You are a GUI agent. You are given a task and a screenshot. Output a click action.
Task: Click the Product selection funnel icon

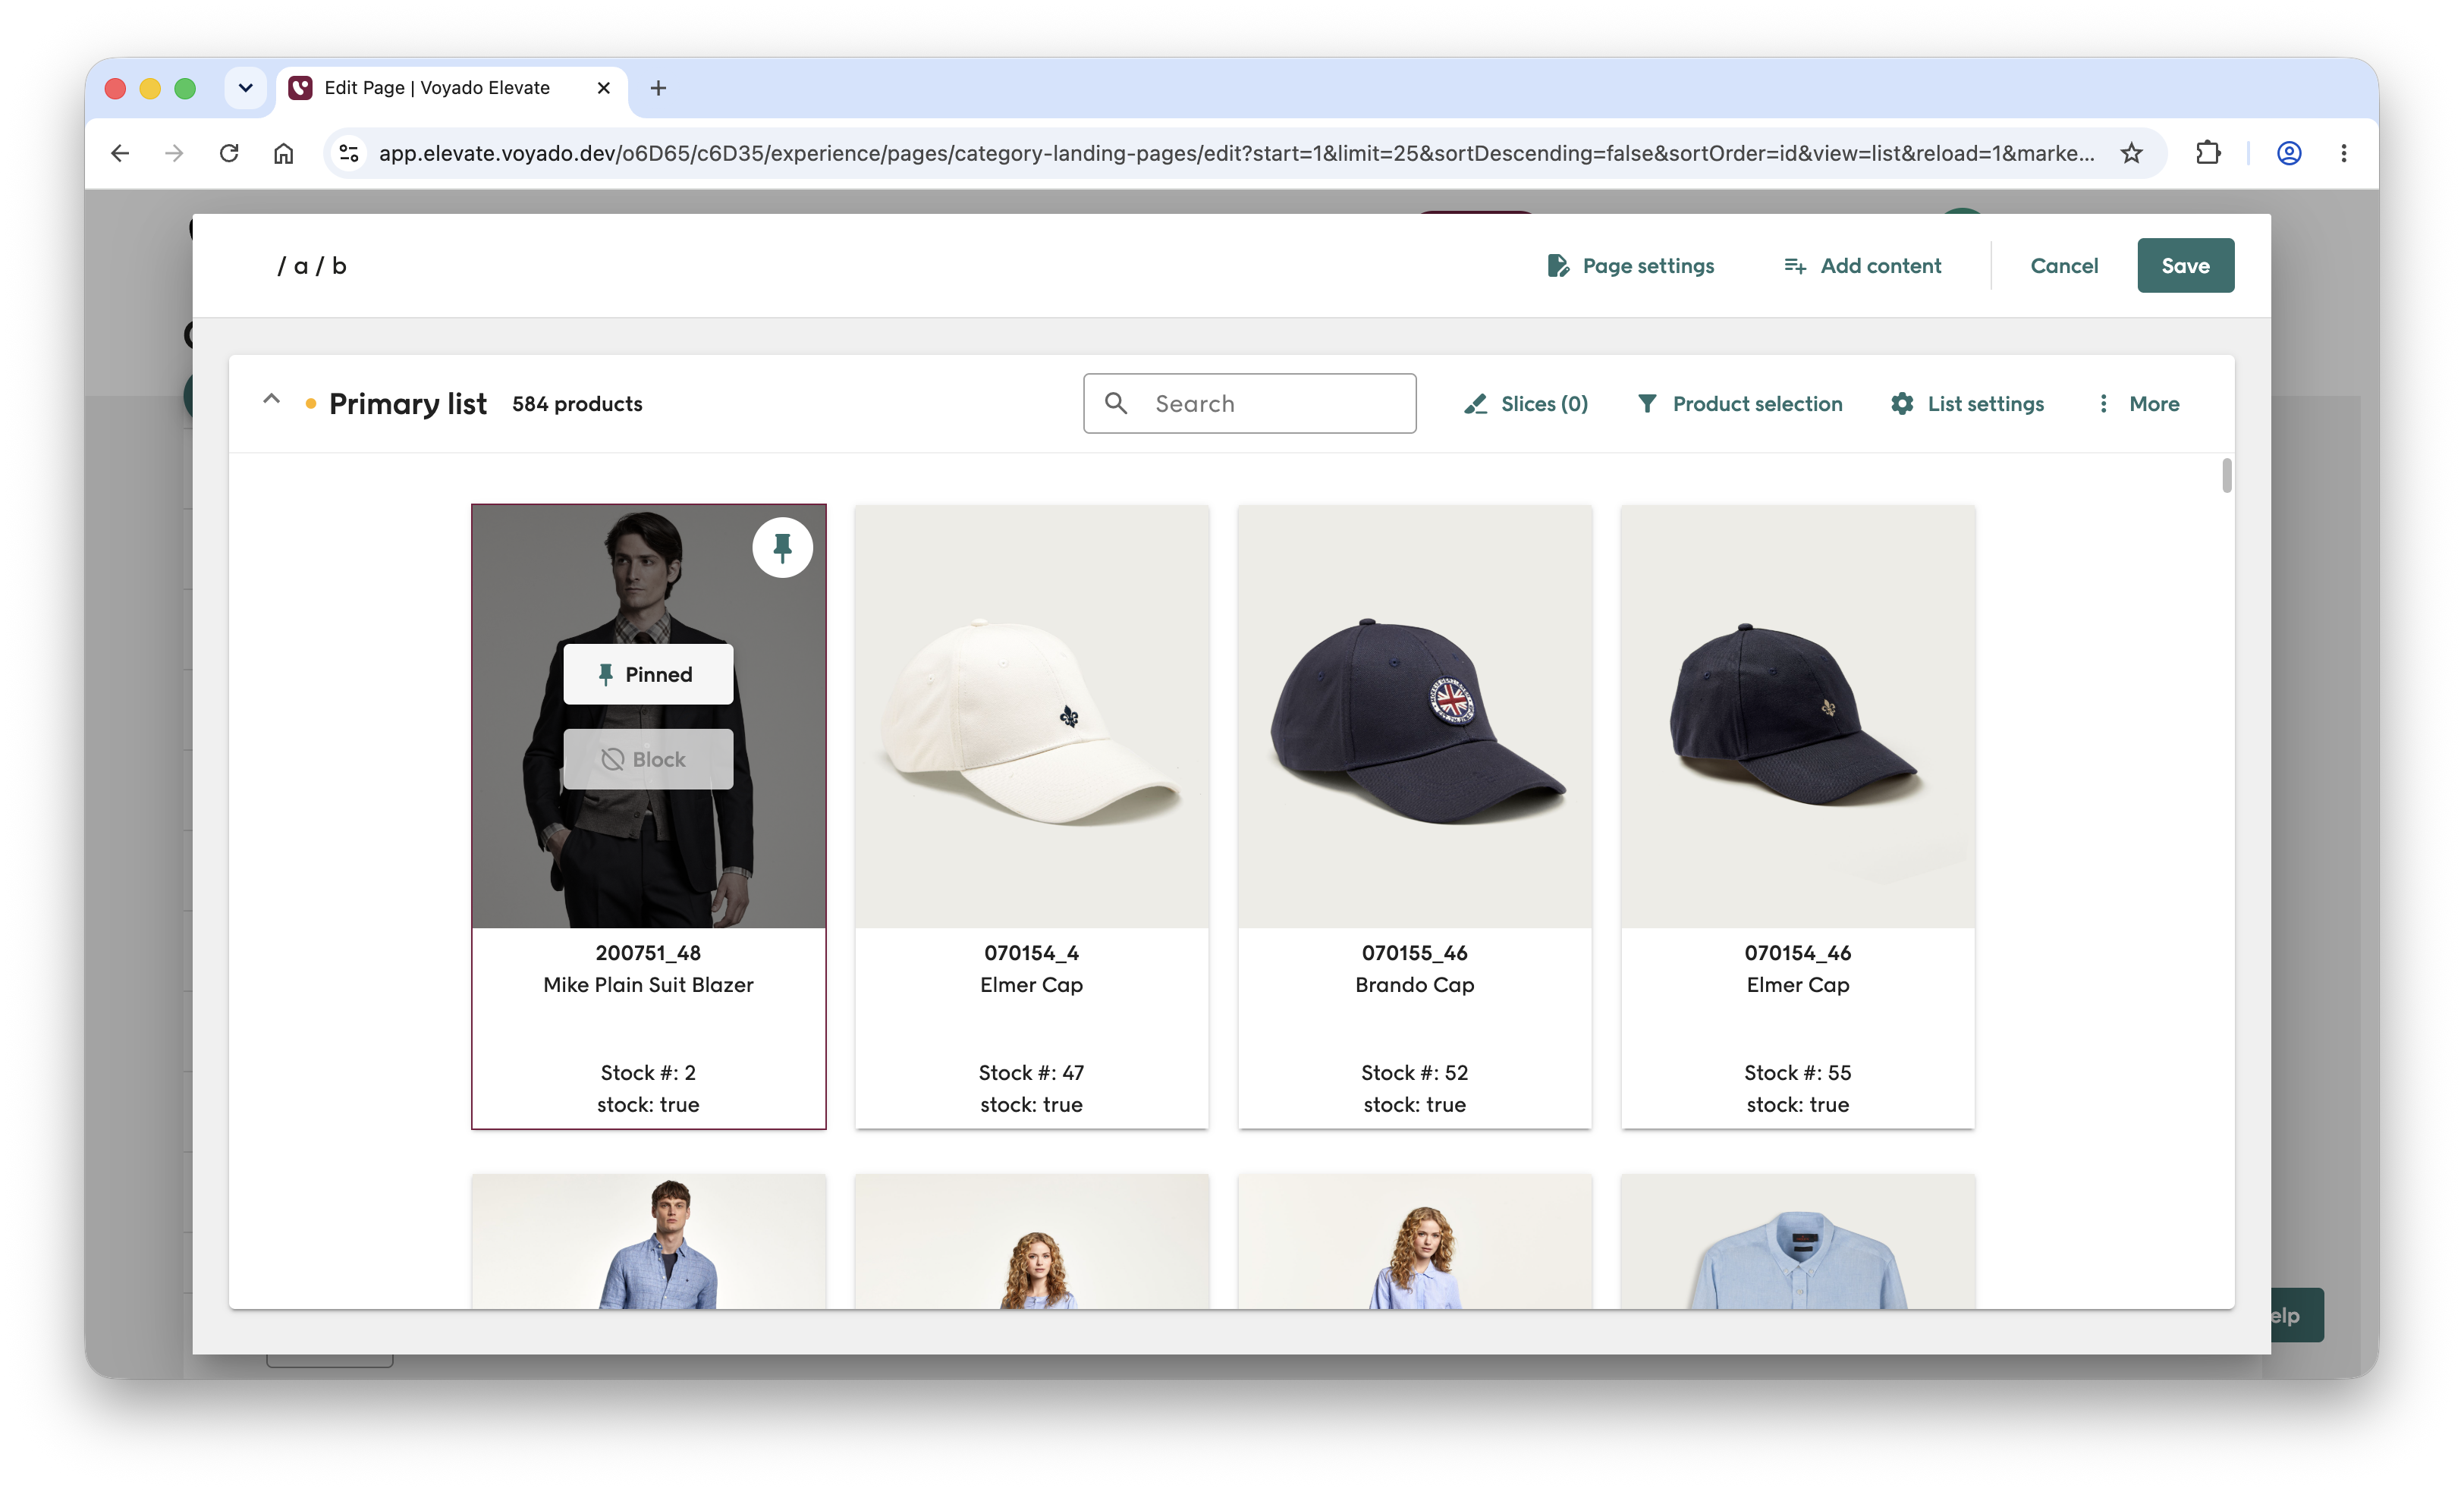(x=1647, y=403)
